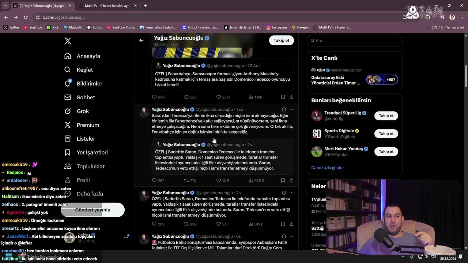Like the tweet with 9 B likes
Image resolution: width=468 pixels, height=263 pixels.
[222, 224]
